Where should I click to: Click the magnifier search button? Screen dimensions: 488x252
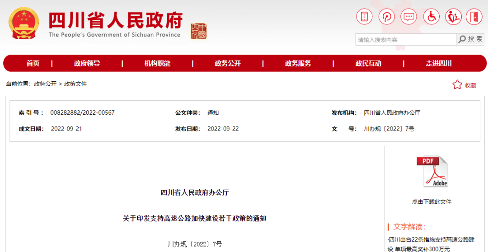point(470,39)
